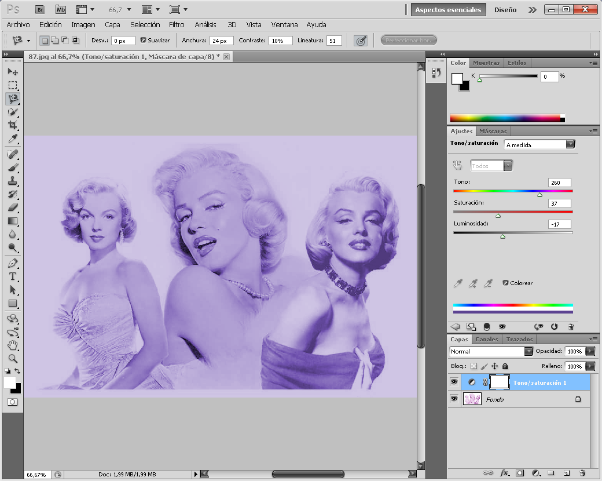Close the 87.jpg document tab
This screenshot has width=602, height=481.
tap(226, 57)
